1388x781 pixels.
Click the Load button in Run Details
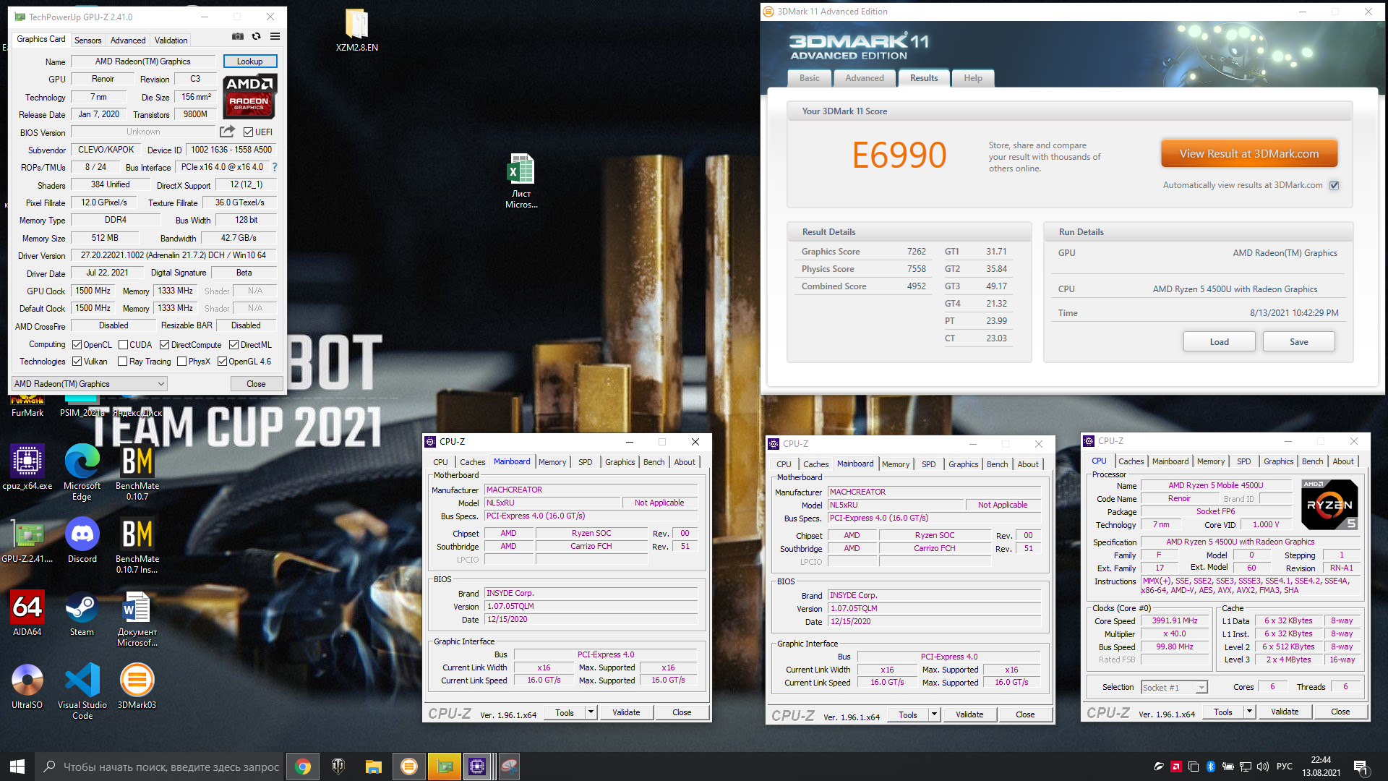tap(1219, 342)
